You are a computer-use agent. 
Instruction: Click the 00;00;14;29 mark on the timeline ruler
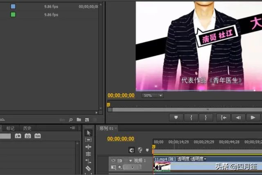tap(178, 142)
